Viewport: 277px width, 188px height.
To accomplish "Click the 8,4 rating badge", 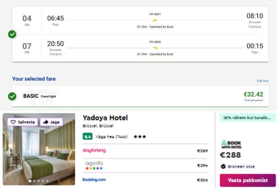I will (x=87, y=137).
